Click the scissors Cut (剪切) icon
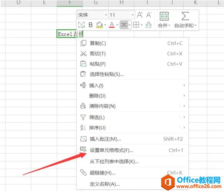This screenshot has height=193, width=224. coord(83,54)
